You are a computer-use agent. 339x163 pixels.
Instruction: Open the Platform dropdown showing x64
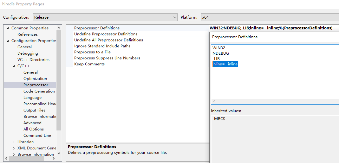(270, 17)
